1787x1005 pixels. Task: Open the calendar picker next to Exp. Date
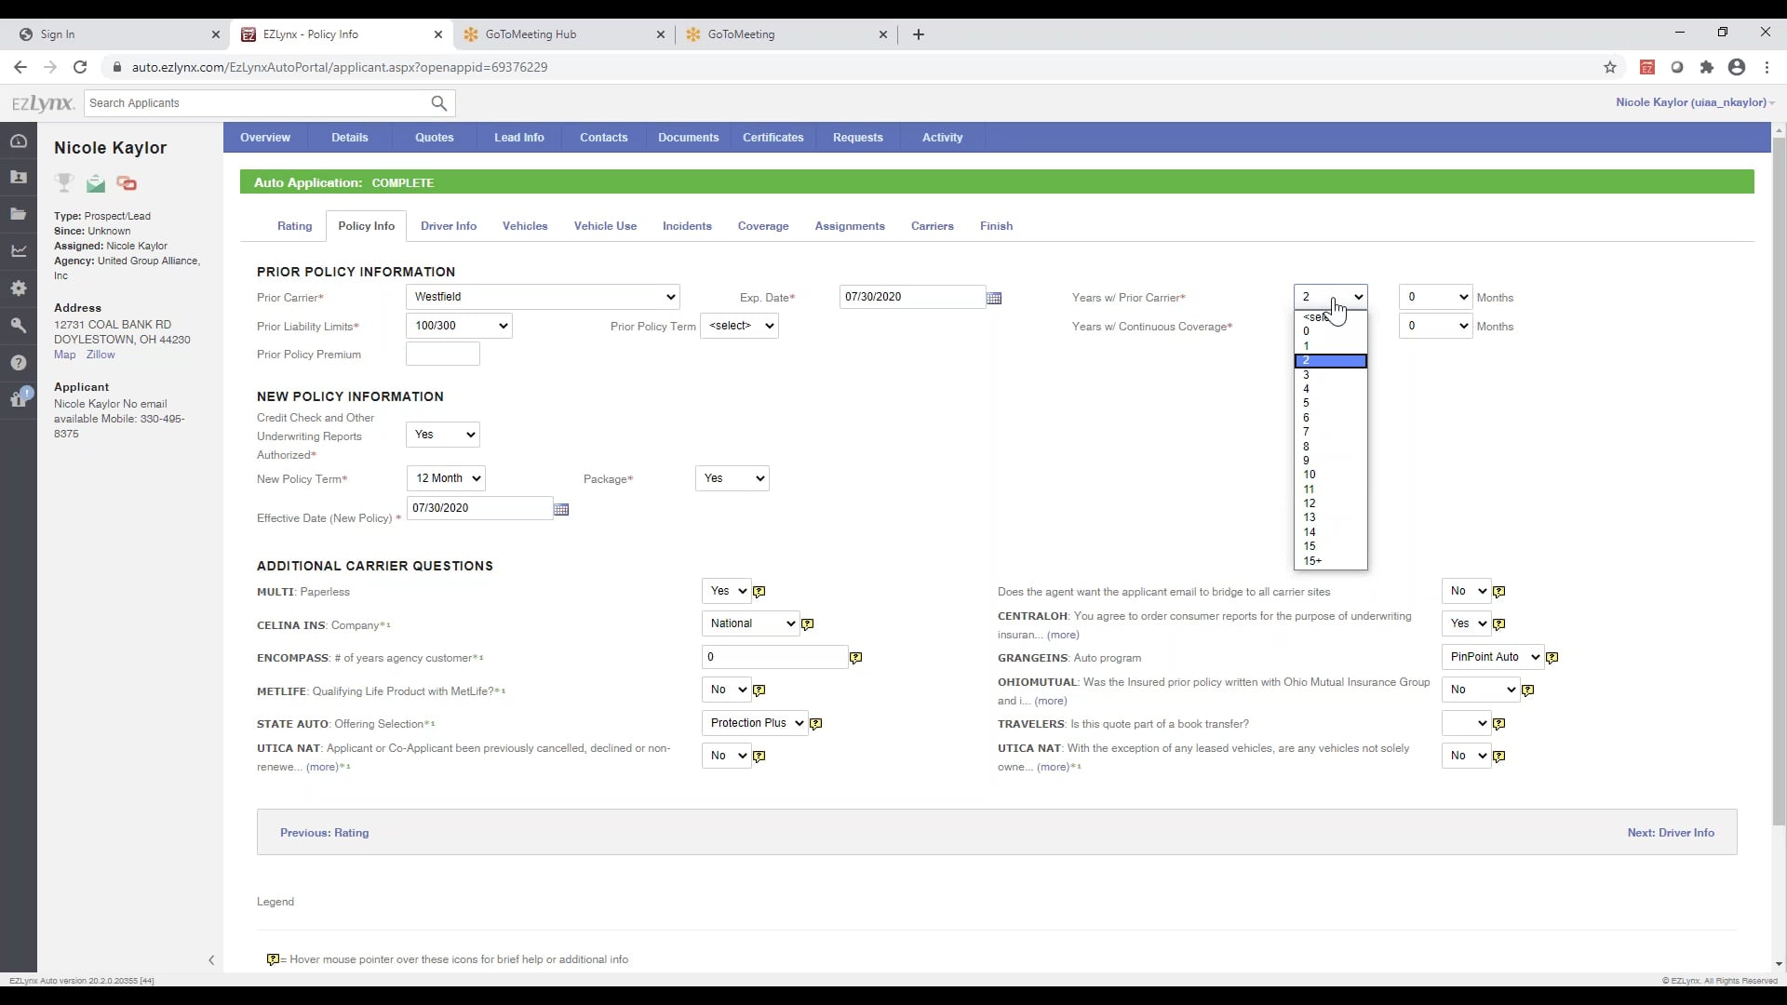(994, 297)
